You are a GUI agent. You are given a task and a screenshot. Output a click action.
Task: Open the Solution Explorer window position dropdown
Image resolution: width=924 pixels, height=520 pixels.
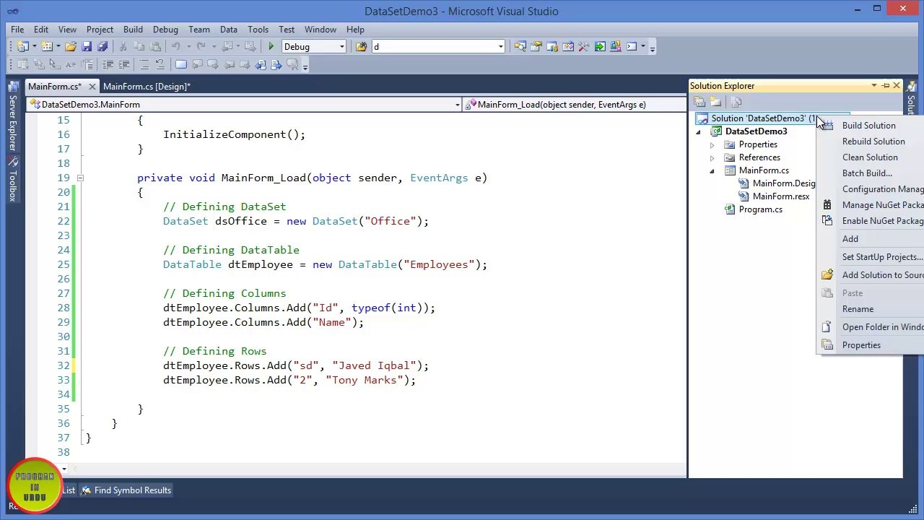pyautogui.click(x=873, y=86)
